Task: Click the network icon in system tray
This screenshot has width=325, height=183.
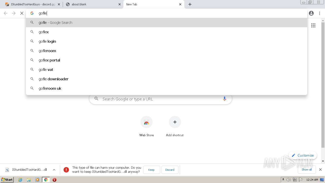Action: click(295, 180)
